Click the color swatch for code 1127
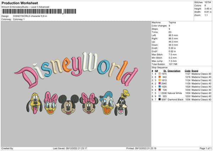213x151 pixels. click(x=160, y=74)
